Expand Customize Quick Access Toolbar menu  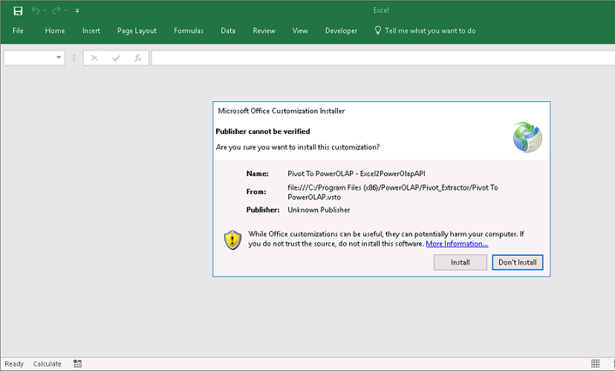(x=77, y=11)
